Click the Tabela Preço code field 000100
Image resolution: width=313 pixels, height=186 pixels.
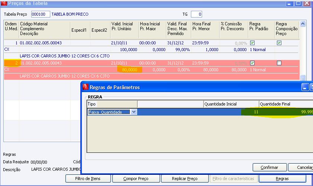pos(41,14)
